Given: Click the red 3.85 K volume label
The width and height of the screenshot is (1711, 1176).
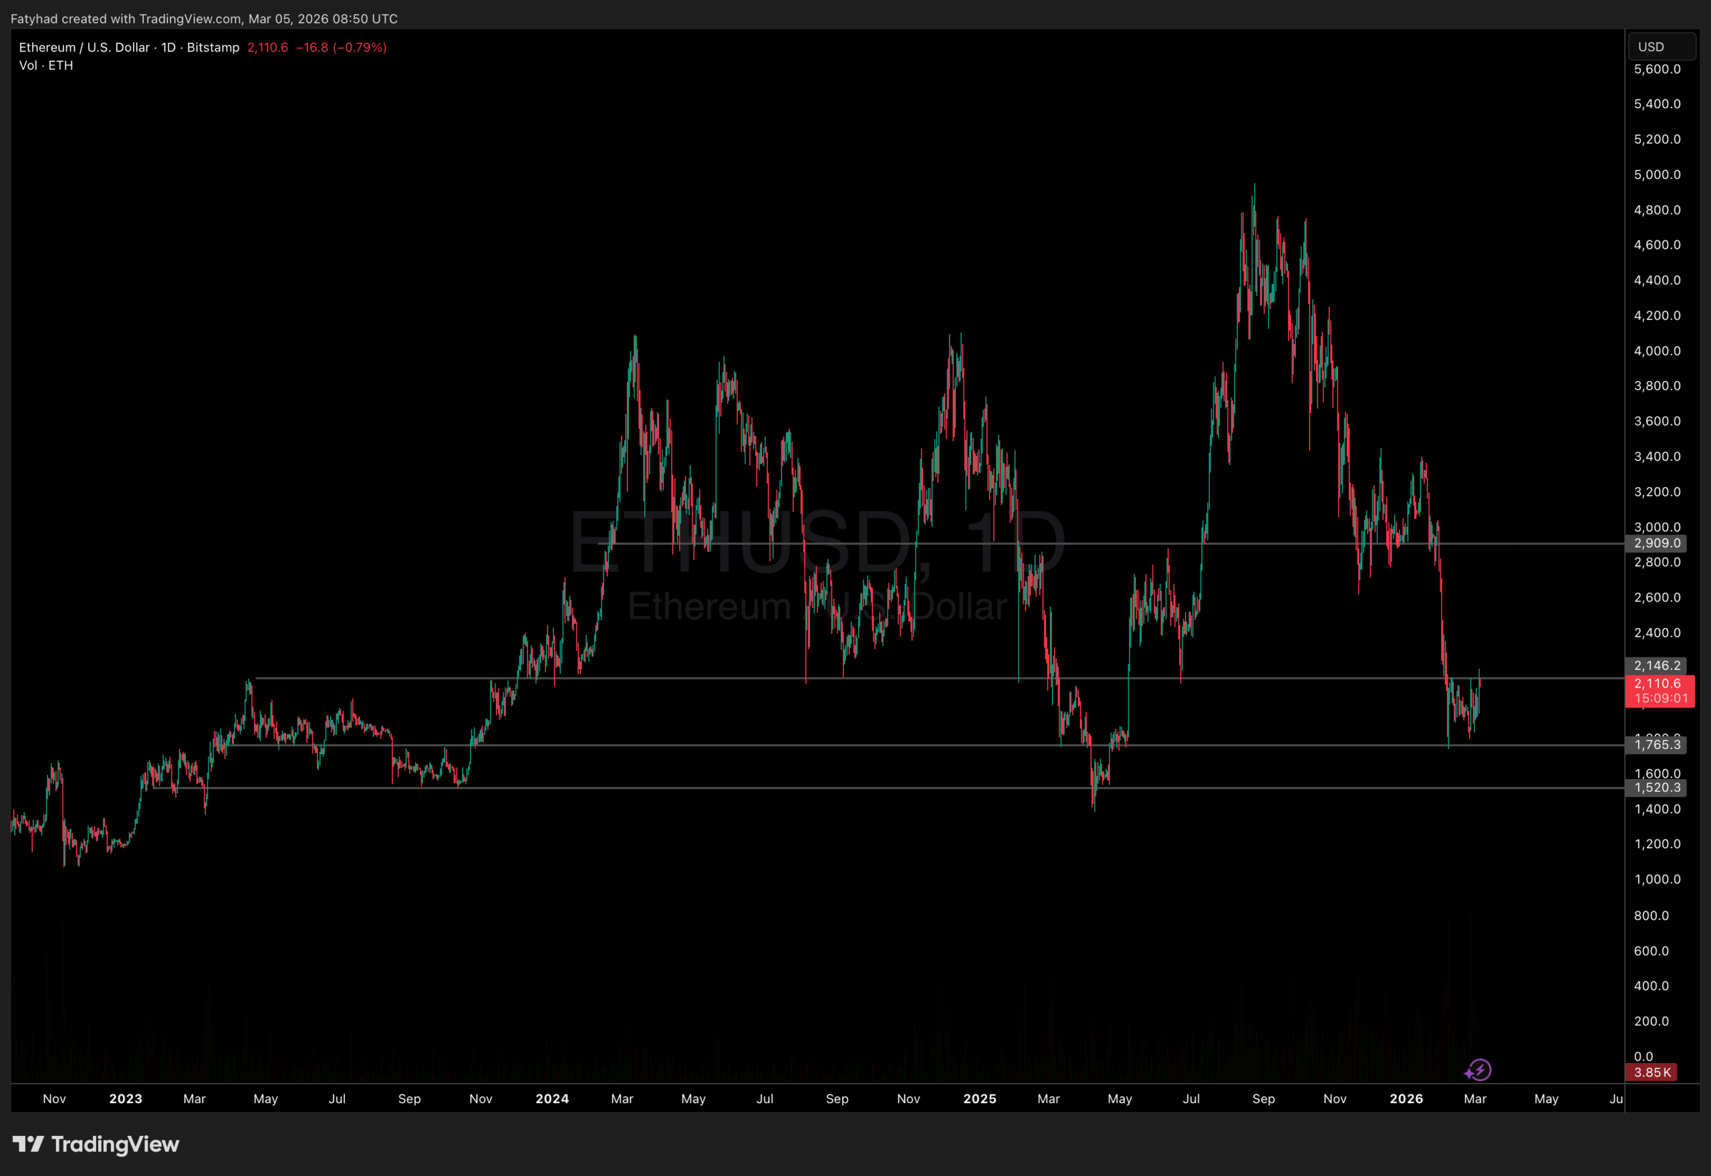Looking at the screenshot, I should 1652,1072.
